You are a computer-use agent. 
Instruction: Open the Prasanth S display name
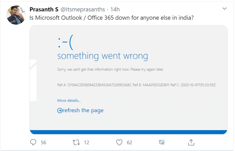(44, 10)
